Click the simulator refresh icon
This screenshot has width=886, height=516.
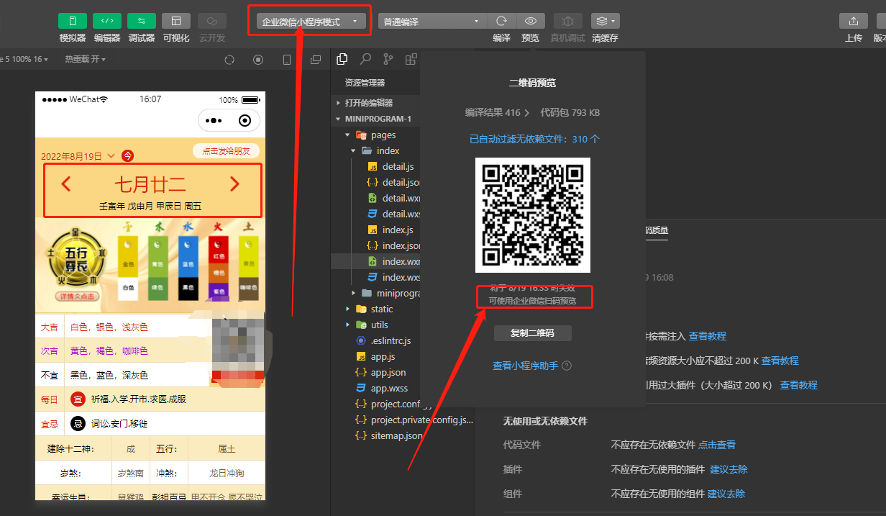point(229,60)
